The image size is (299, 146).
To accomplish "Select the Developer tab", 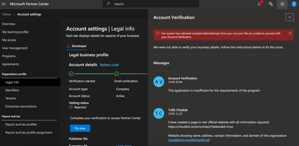I will (76, 46).
